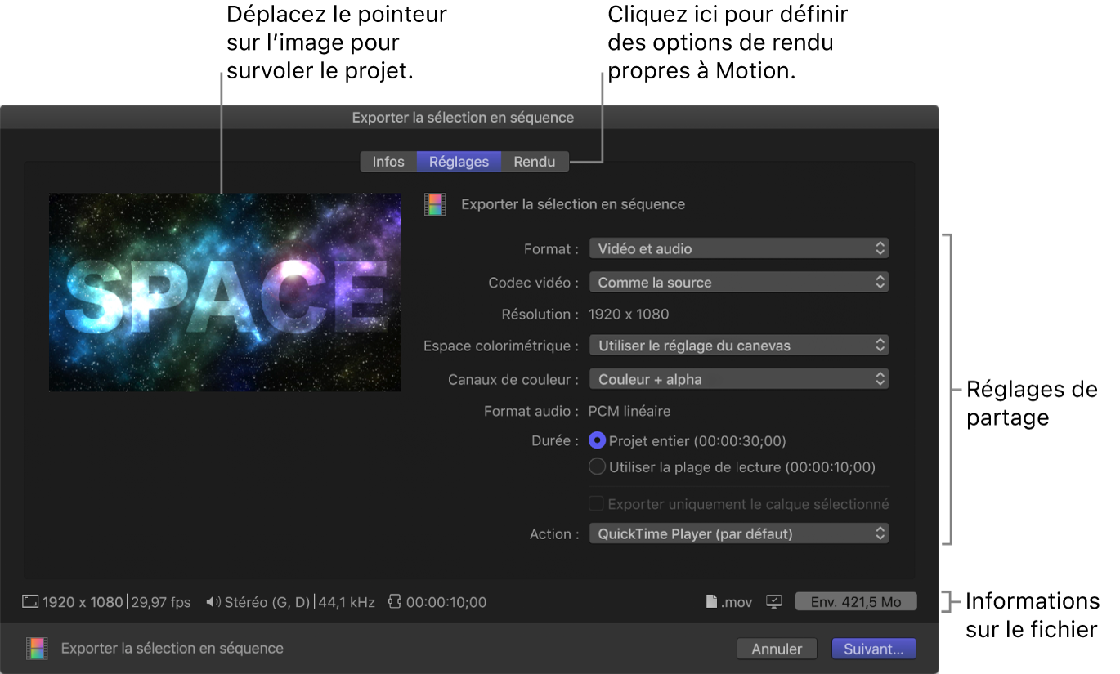The height and width of the screenshot is (674, 1120).
Task: Open the Action dropdown QuickTime Player
Action: pos(738,534)
